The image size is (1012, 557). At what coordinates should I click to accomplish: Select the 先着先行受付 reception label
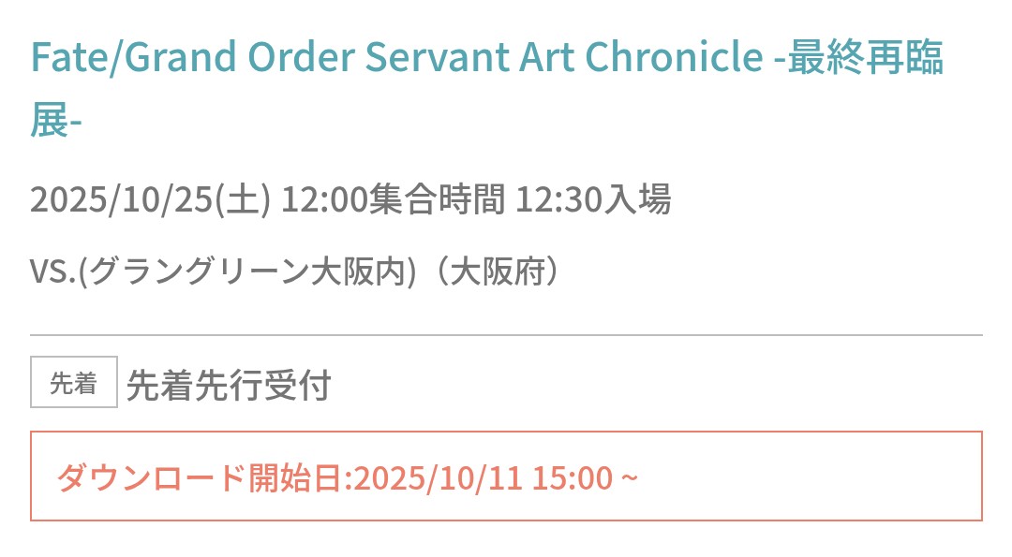229,385
